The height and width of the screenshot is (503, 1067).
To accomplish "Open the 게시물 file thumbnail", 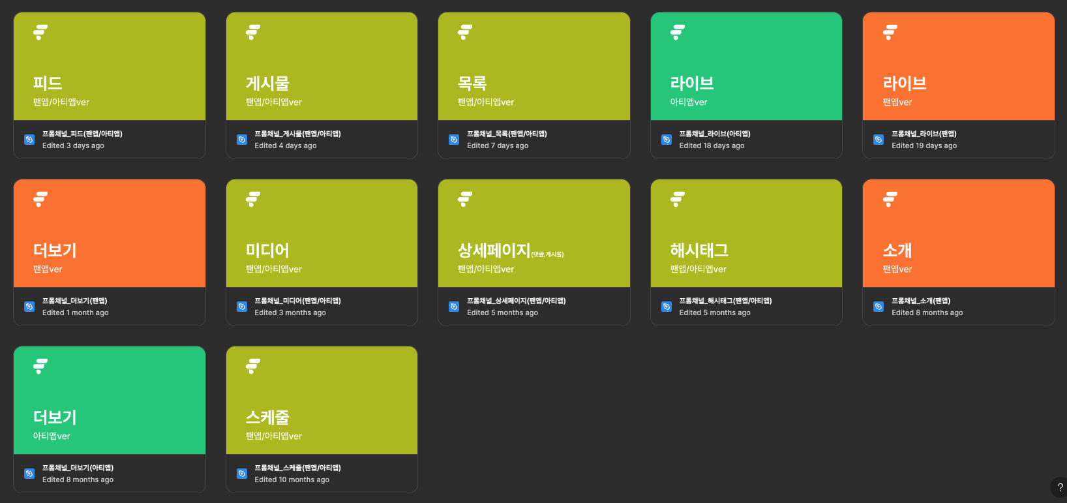I will 322,67.
